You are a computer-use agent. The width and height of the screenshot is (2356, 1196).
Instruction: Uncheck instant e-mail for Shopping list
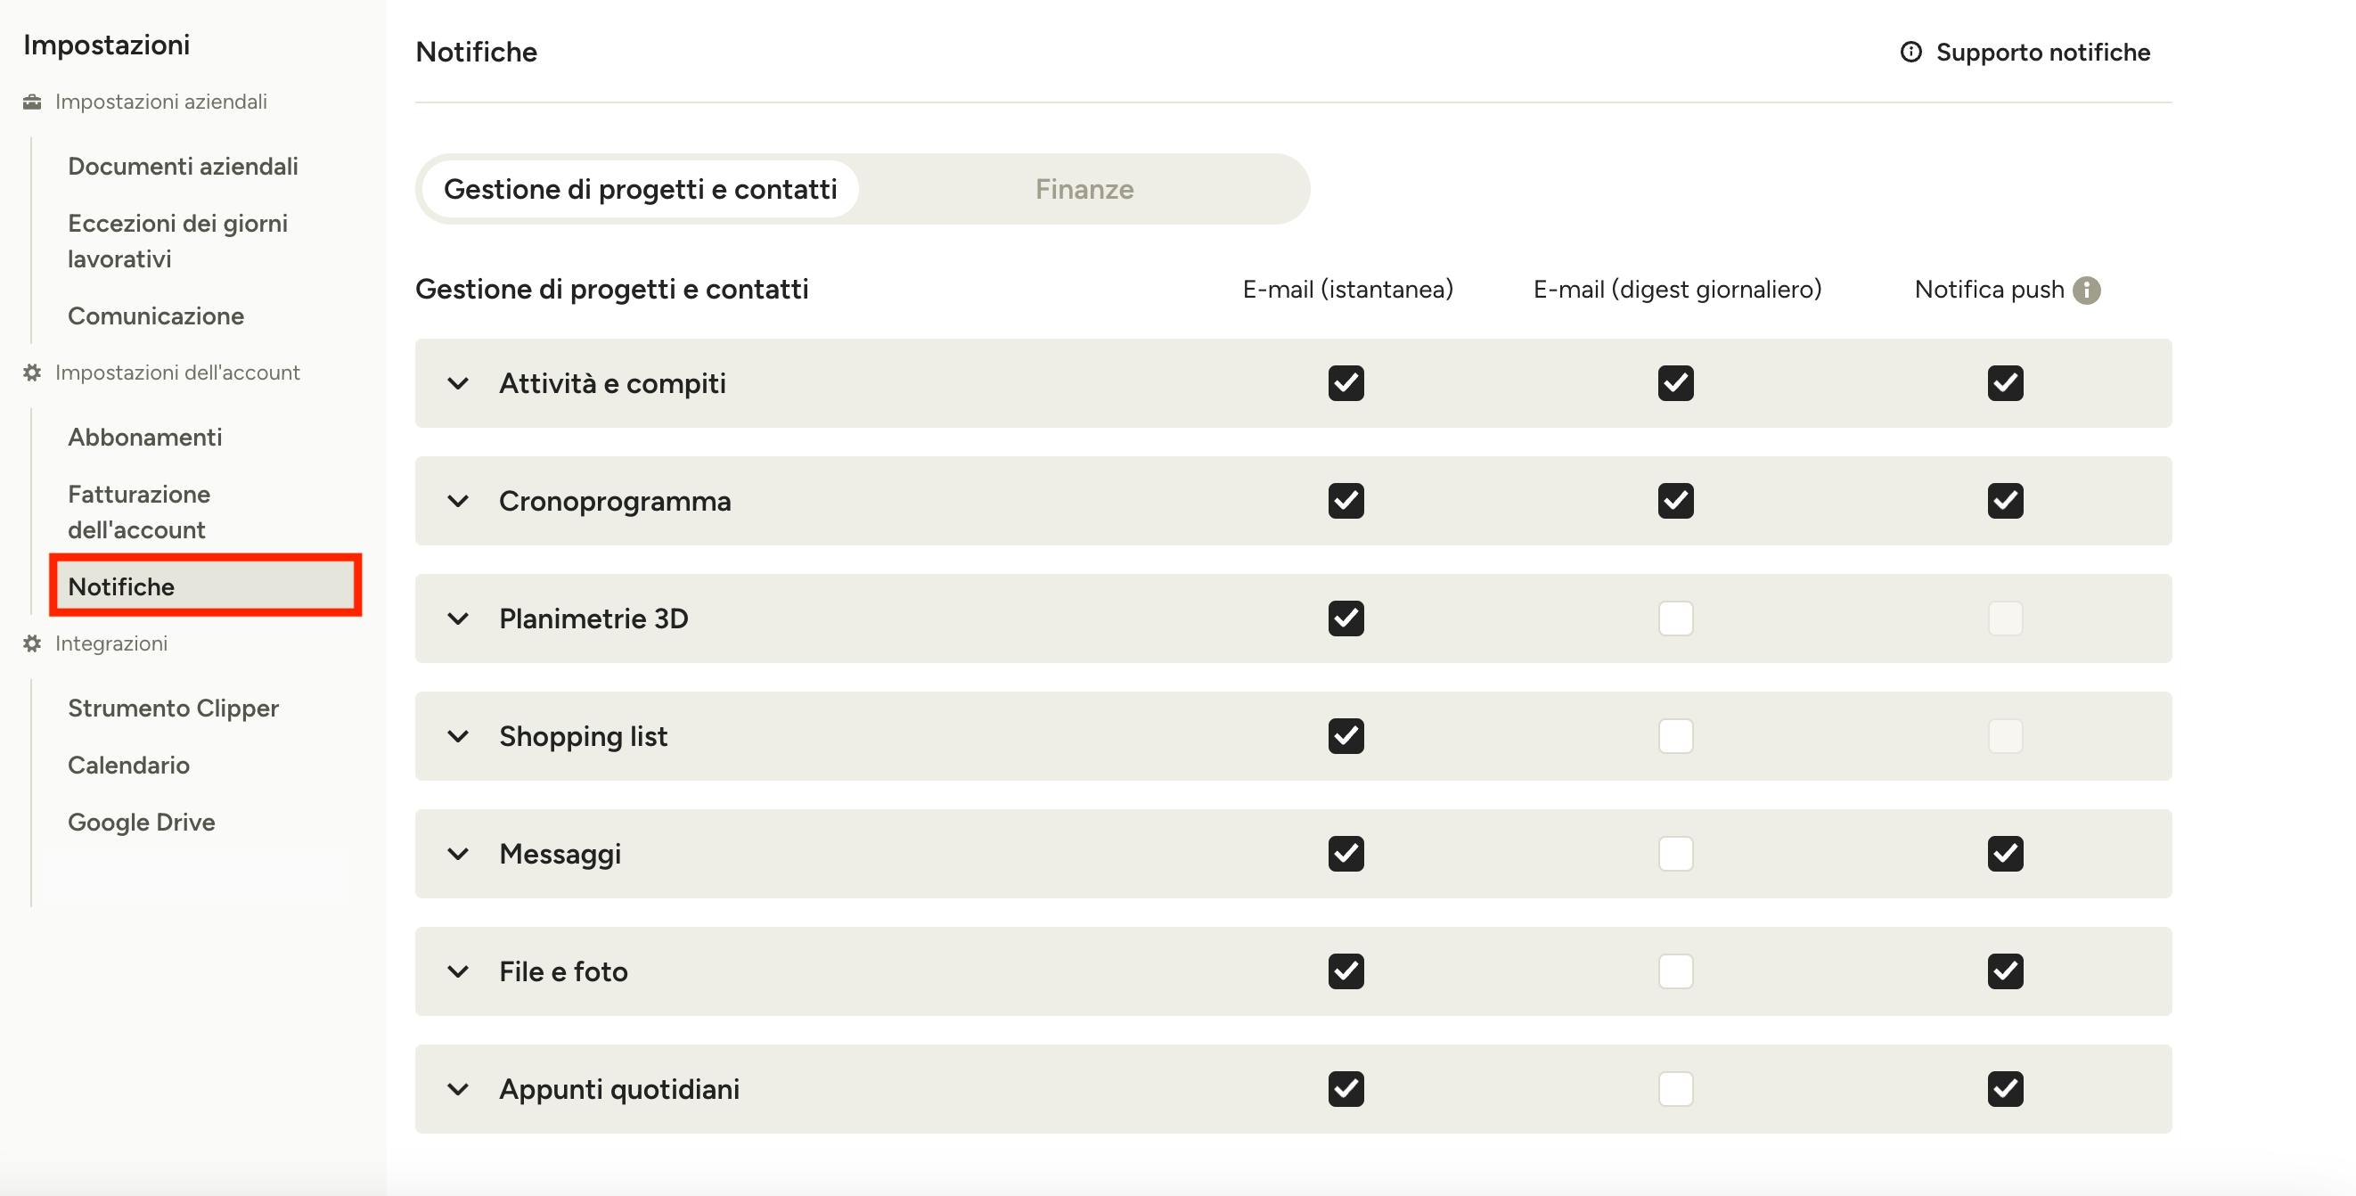1346,736
